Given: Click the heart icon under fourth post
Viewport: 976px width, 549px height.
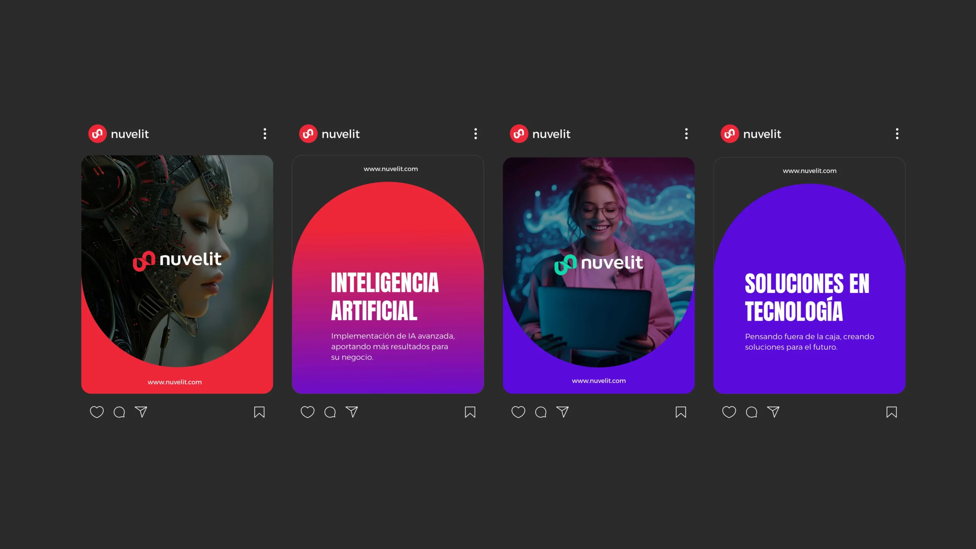Looking at the screenshot, I should click(x=729, y=412).
